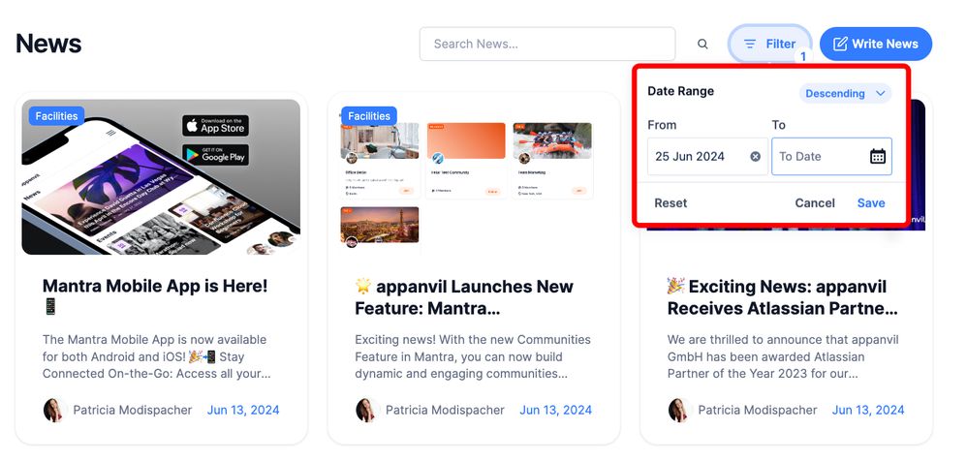967x461 pixels.
Task: Open the To Date calendar icon
Action: [878, 157]
